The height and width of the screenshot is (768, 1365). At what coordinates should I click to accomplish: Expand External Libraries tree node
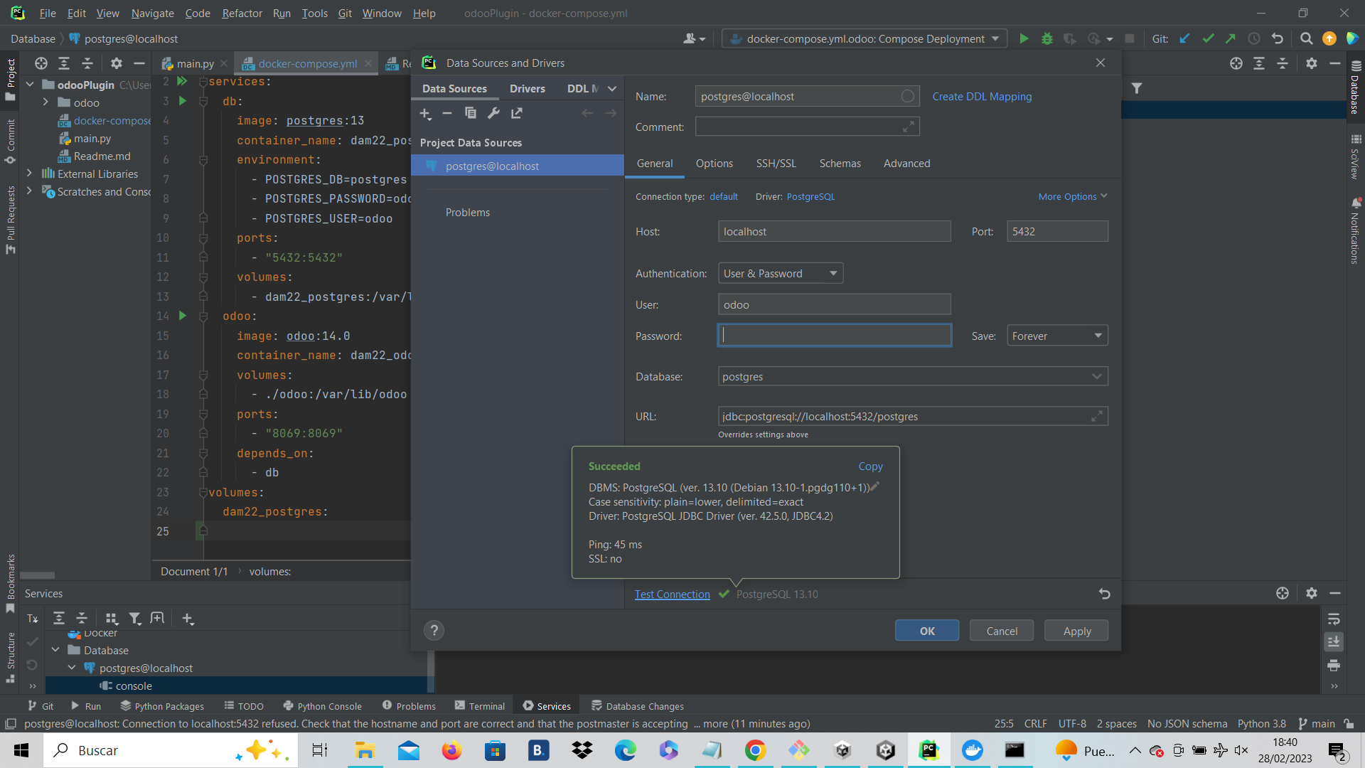(29, 174)
